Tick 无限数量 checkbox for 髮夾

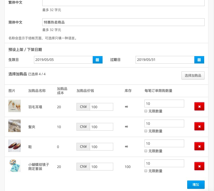[x=146, y=131]
